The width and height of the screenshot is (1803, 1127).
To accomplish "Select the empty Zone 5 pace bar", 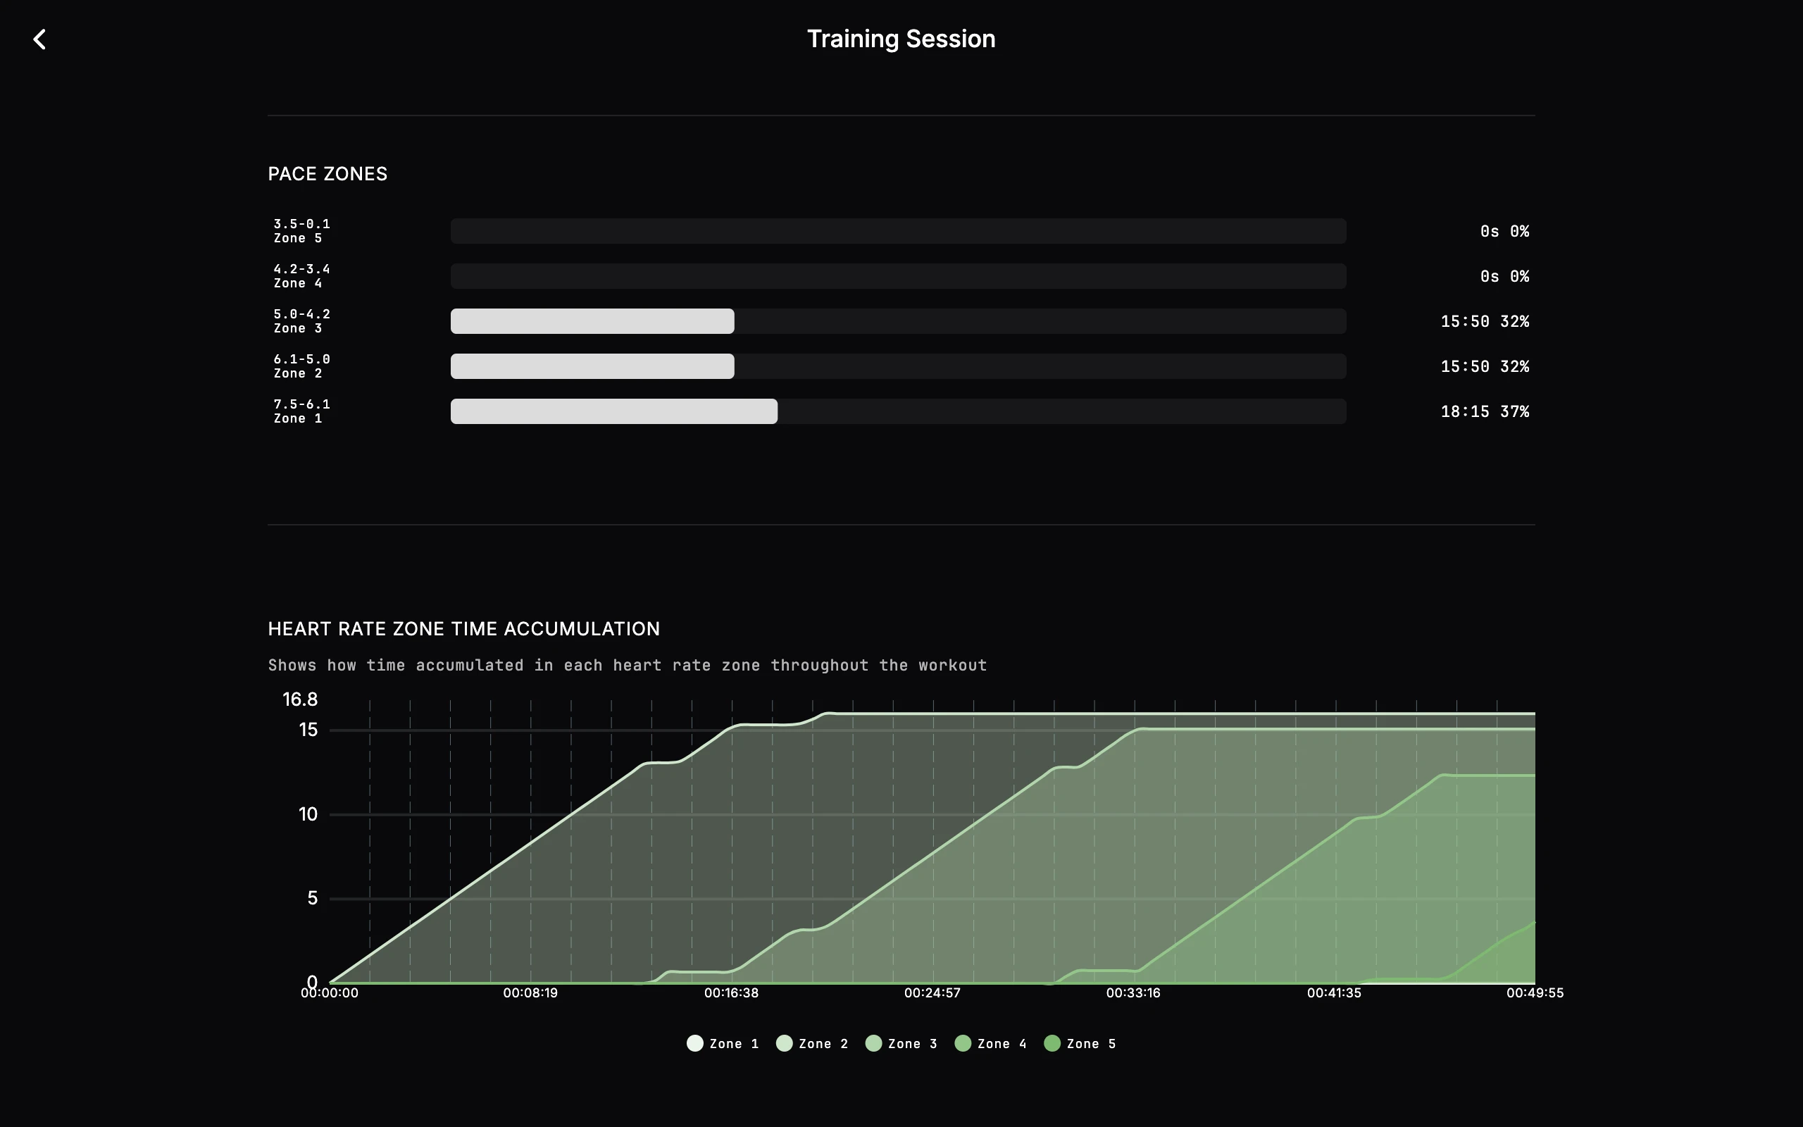I will [x=898, y=231].
